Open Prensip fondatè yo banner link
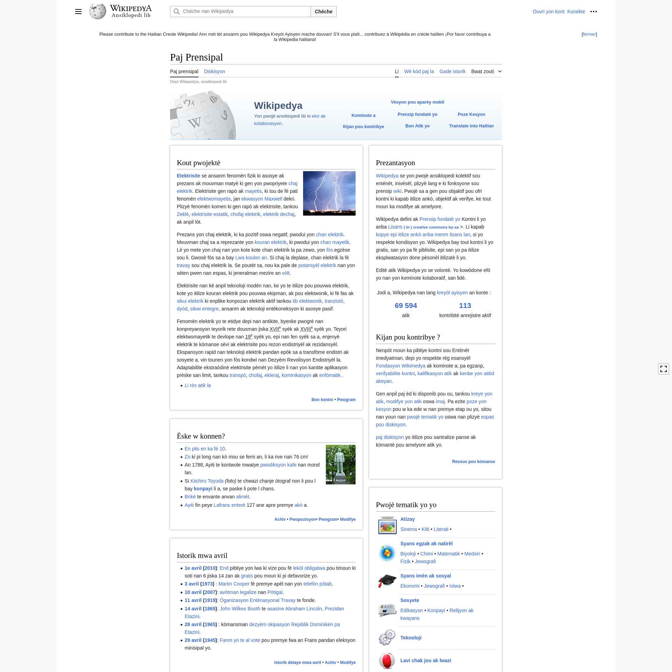Viewport: 672px width, 672px height. point(417,114)
